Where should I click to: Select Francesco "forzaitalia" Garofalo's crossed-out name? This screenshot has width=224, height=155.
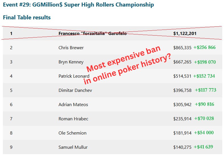click(x=92, y=34)
